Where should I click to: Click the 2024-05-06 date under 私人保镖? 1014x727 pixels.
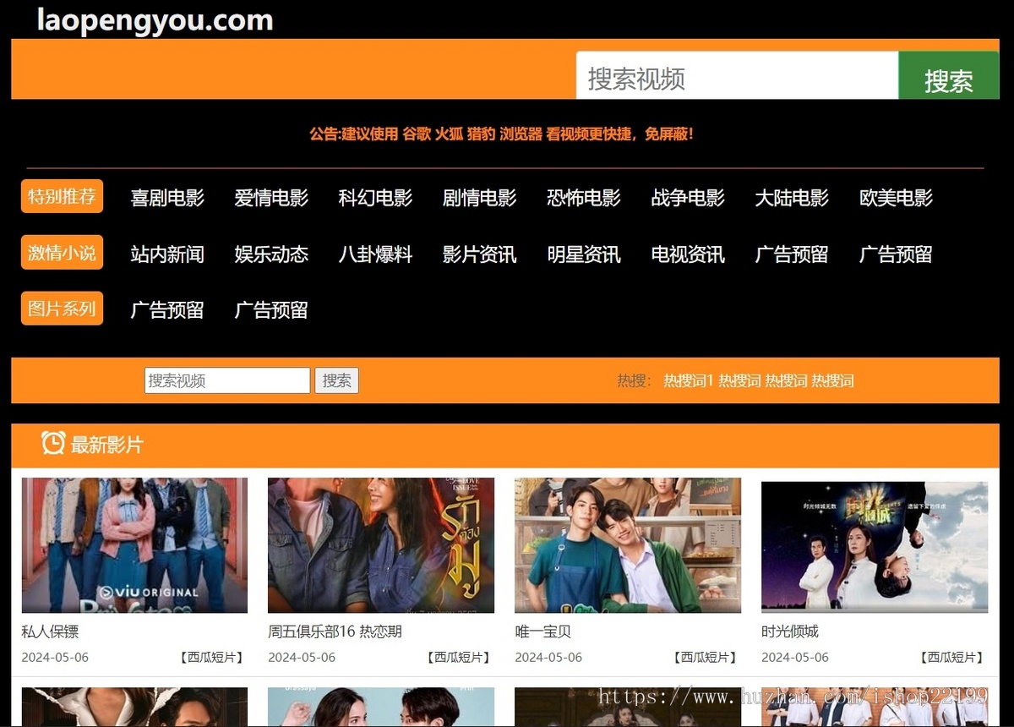tap(55, 657)
